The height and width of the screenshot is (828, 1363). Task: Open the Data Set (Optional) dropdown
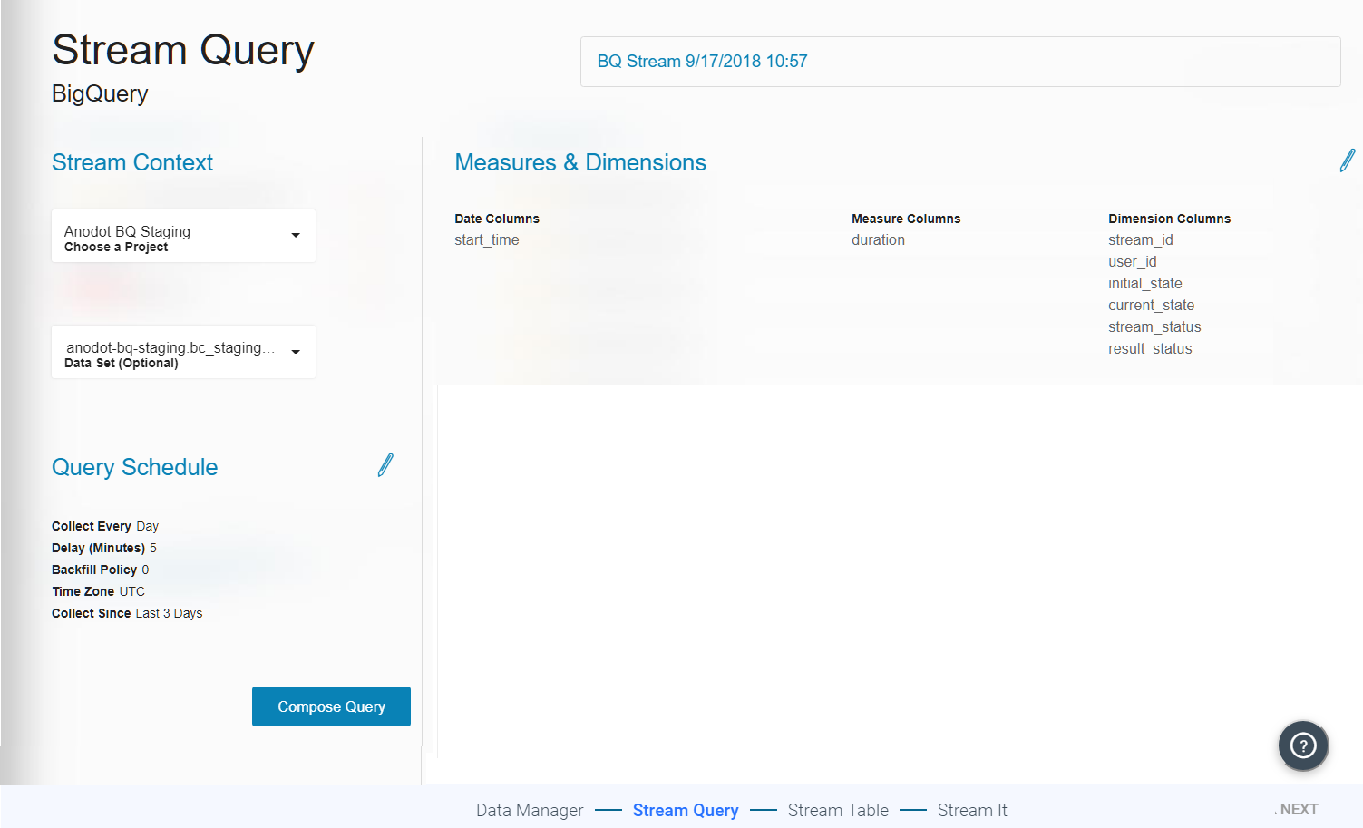point(183,352)
